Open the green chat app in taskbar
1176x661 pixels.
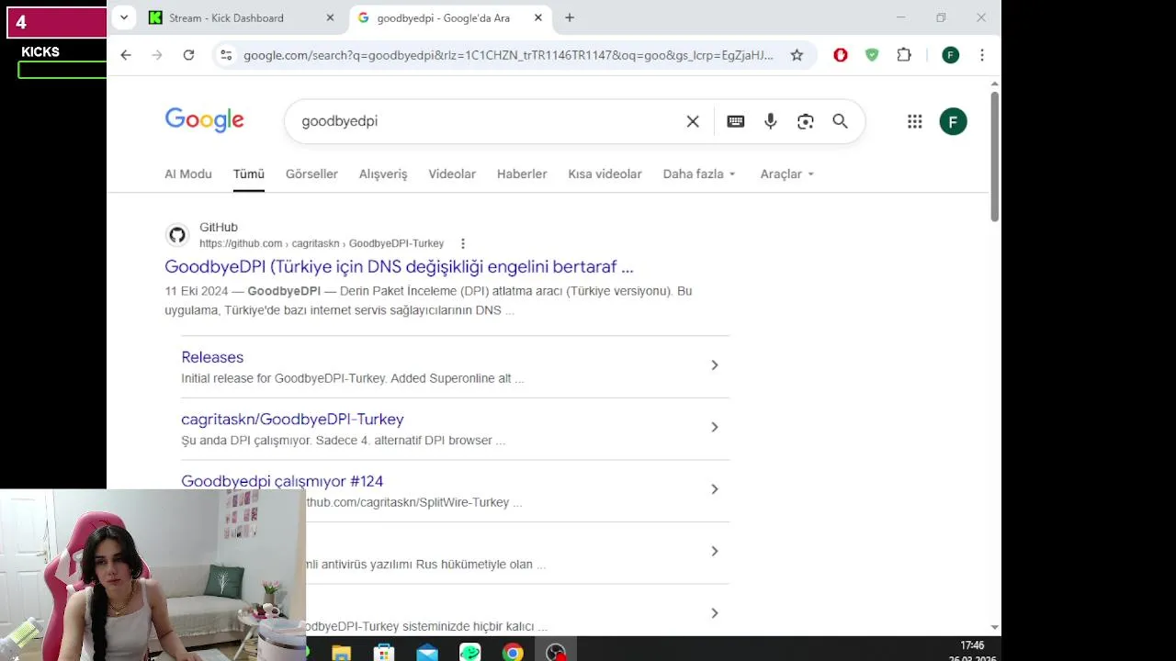tap(469, 653)
